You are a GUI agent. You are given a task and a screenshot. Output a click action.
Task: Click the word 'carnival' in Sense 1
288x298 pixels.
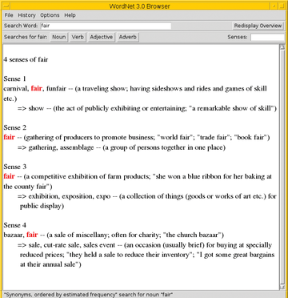(x=15, y=88)
